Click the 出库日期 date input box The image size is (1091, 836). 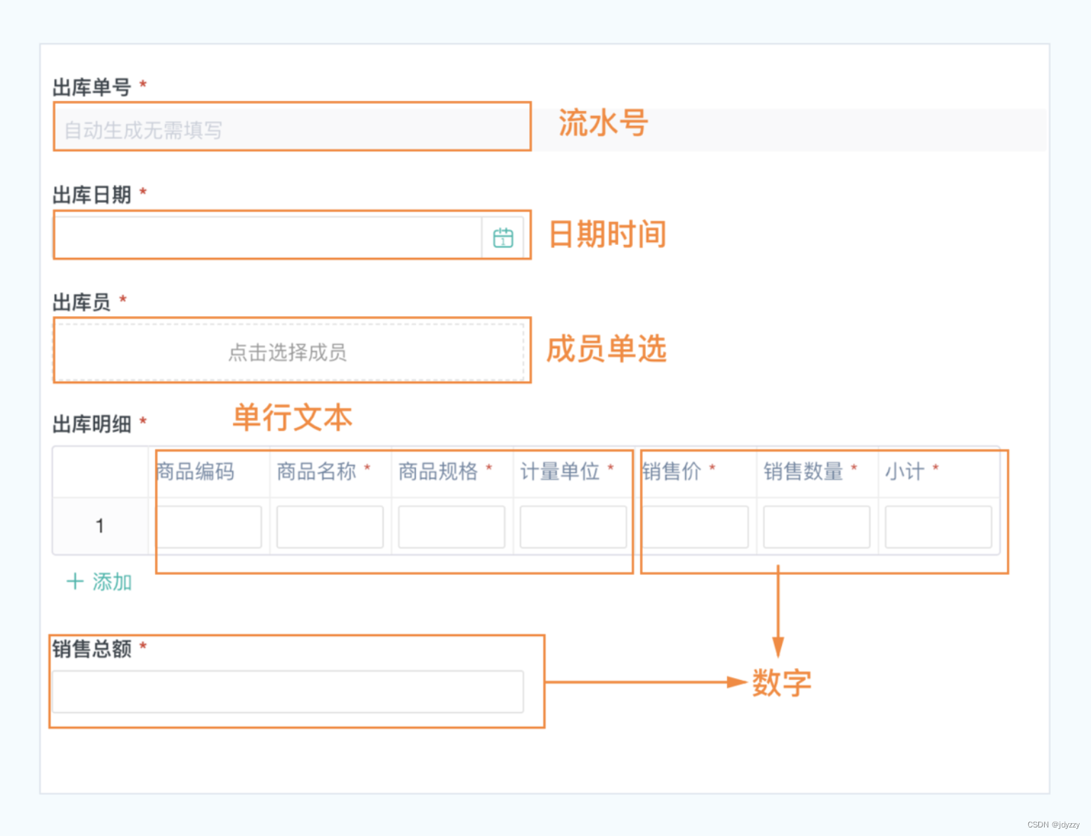point(271,236)
